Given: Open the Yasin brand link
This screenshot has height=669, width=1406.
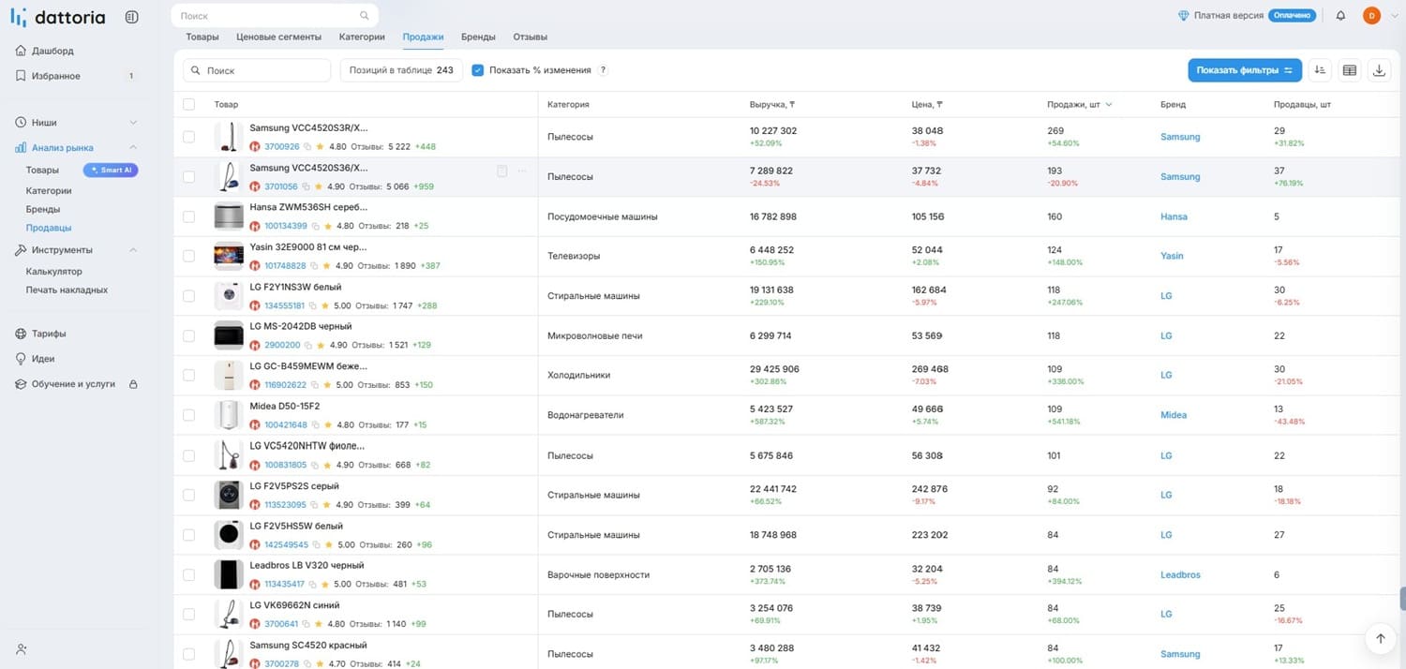Looking at the screenshot, I should click(x=1172, y=256).
